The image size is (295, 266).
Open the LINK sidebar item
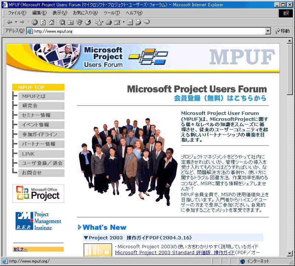[x=41, y=154]
